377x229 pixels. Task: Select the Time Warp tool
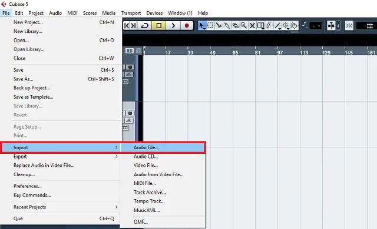click(x=260, y=25)
